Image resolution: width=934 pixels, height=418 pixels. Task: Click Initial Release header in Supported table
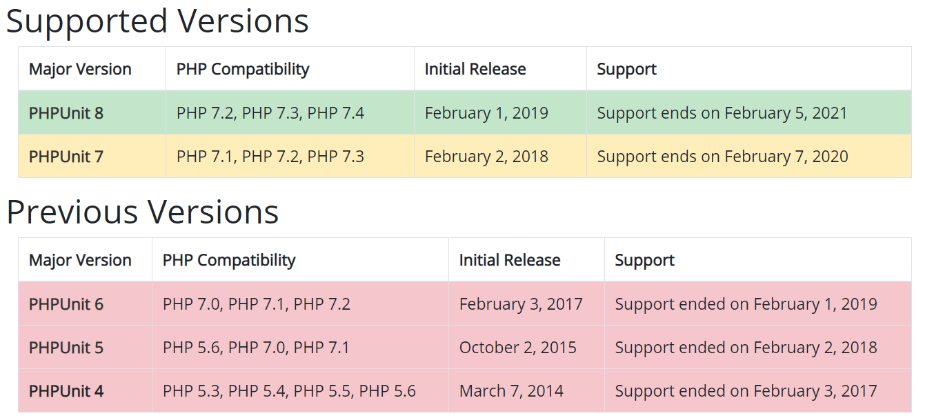[x=475, y=70]
